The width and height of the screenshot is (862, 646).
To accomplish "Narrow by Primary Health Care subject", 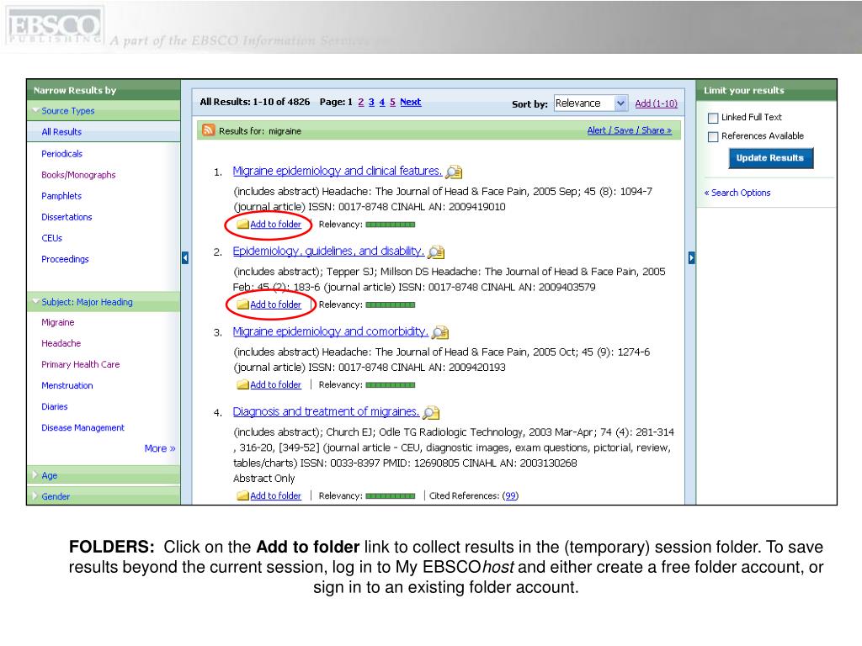I will [x=80, y=364].
